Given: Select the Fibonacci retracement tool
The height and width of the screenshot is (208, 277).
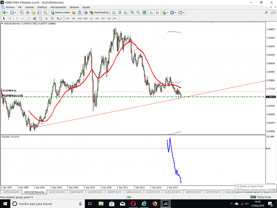Looking at the screenshot, I should click(x=40, y=18).
